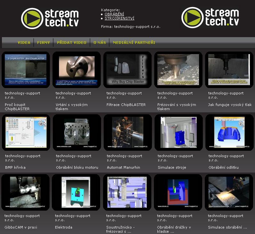Open the Elektroda video title link

pyautogui.click(x=64, y=227)
